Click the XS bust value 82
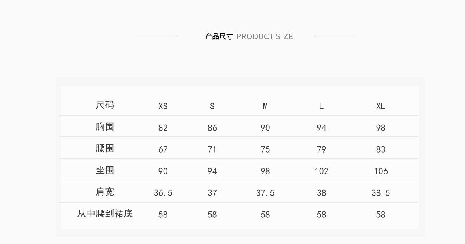The width and height of the screenshot is (465, 244). [x=163, y=128]
